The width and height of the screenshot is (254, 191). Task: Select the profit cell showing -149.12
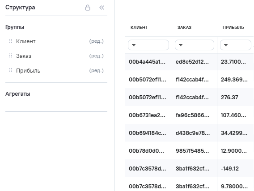pos(230,169)
